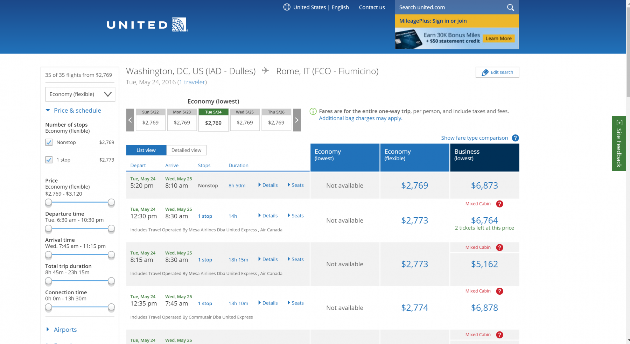The height and width of the screenshot is (344, 630).
Task: Click Mixed Cabin help icon above $6,878
Action: [x=500, y=291]
